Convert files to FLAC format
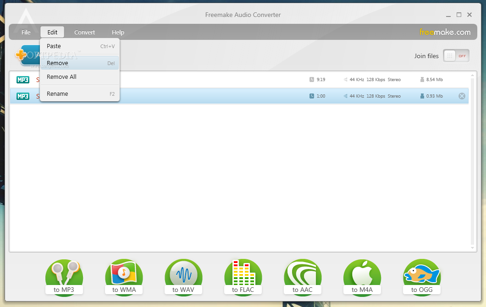The height and width of the screenshot is (307, 486). click(x=243, y=278)
